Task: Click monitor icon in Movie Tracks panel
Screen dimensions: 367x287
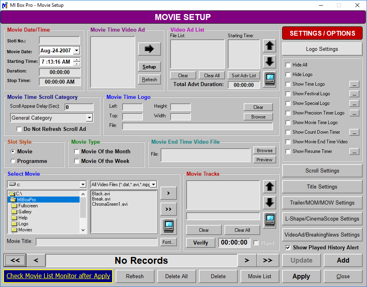Action: click(x=269, y=219)
